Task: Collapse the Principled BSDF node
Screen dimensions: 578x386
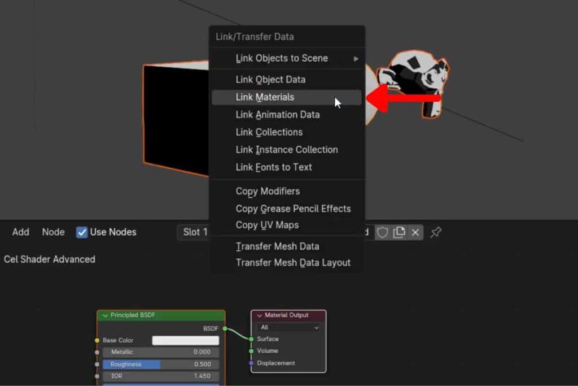Action: pyautogui.click(x=105, y=315)
